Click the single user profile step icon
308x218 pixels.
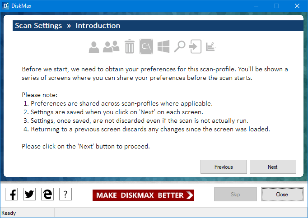tap(94, 47)
